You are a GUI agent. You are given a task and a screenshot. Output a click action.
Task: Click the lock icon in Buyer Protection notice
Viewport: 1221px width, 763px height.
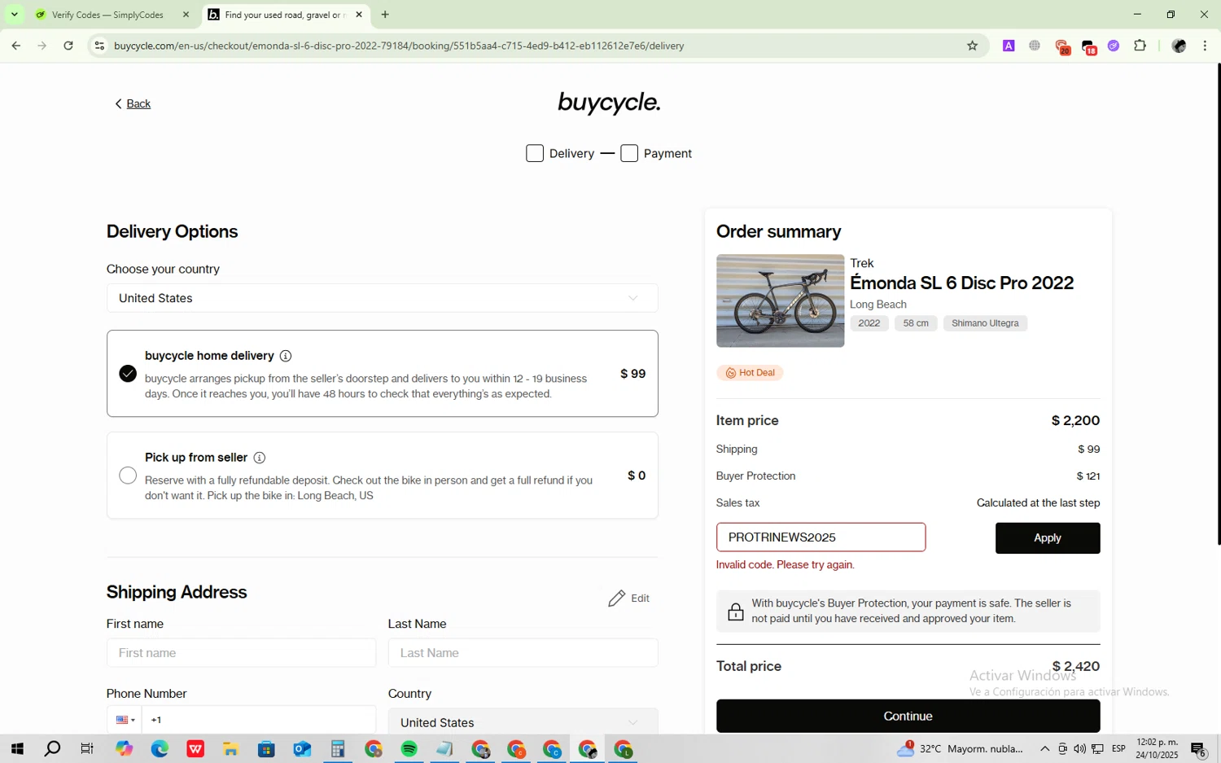735,612
